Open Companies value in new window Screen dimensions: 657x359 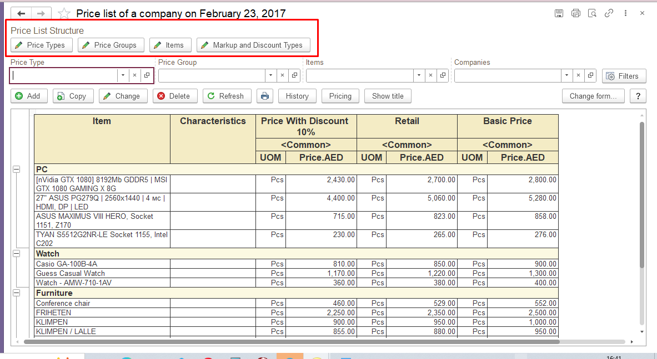point(590,76)
